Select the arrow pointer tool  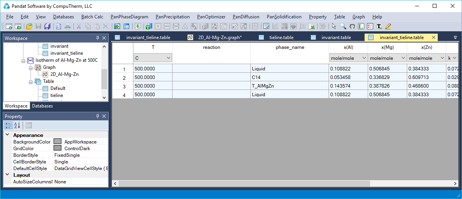click(x=334, y=26)
